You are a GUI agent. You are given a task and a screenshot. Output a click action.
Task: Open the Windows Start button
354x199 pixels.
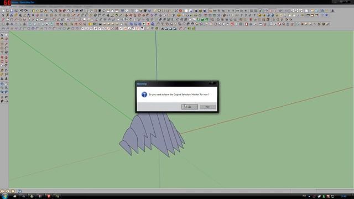pos(4,196)
